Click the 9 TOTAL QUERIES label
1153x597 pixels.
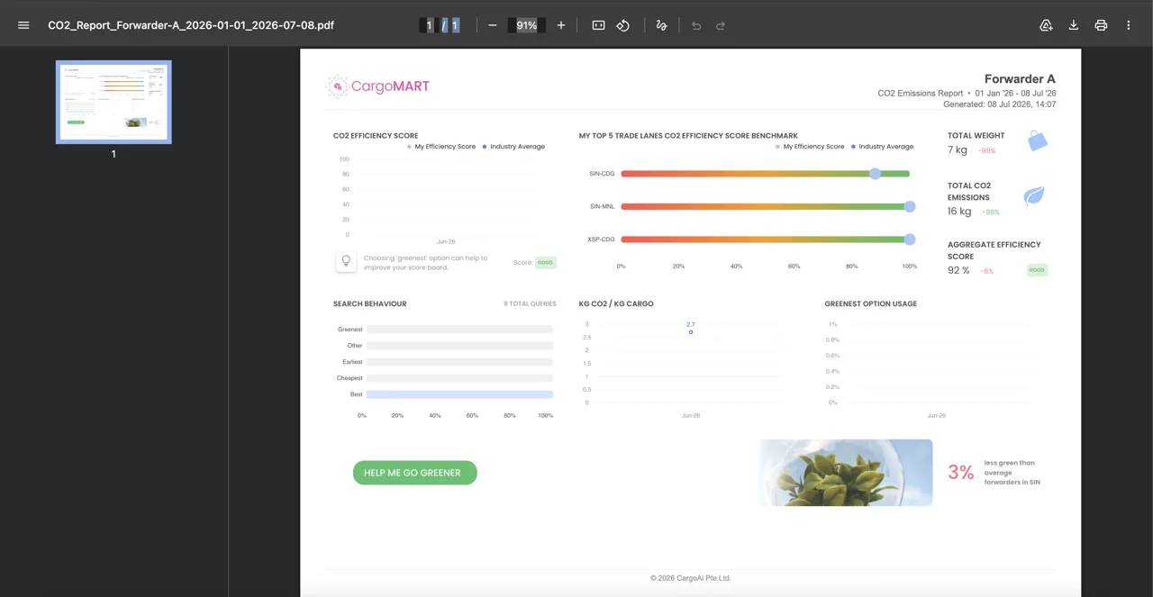click(530, 303)
